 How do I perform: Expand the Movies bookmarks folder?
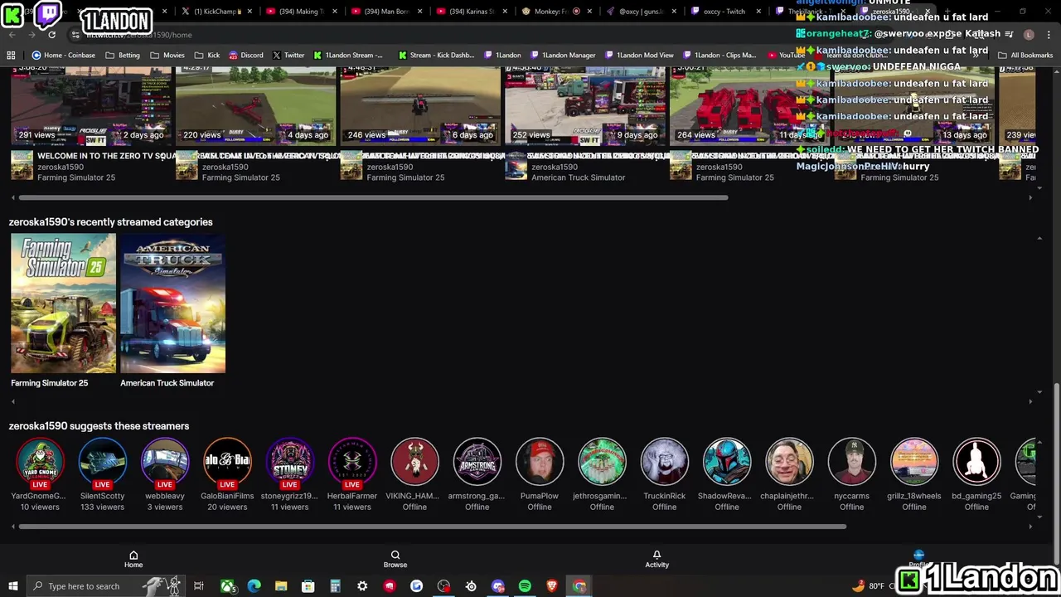click(x=167, y=55)
